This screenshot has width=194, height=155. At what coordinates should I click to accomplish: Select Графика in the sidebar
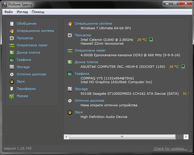[24, 60]
